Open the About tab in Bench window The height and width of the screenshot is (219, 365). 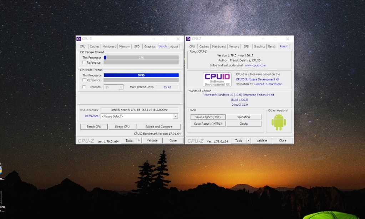174,46
